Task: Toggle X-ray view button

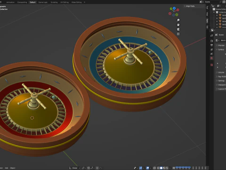Action: (154, 168)
